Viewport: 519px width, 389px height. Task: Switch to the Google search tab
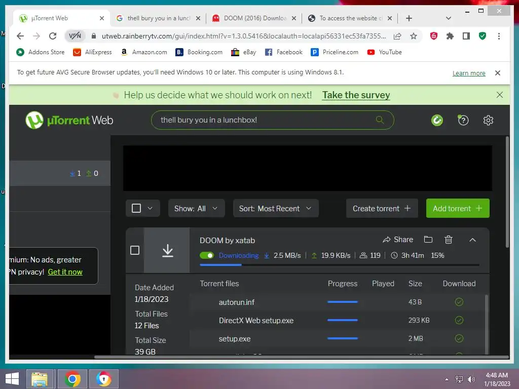(158, 18)
